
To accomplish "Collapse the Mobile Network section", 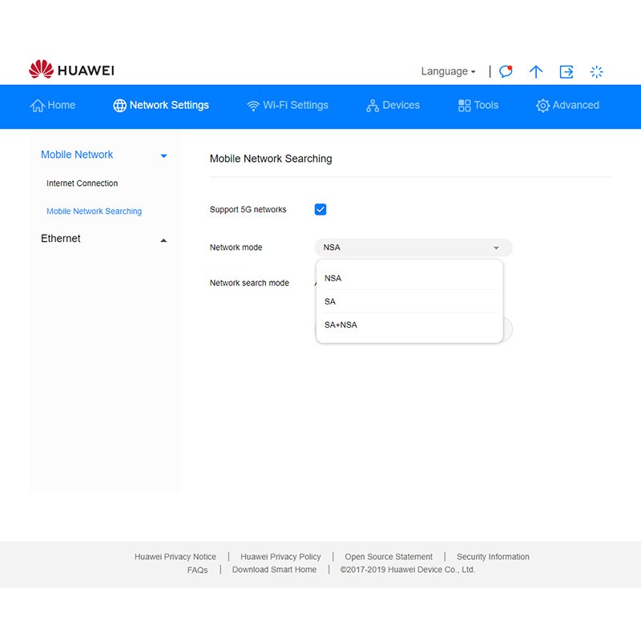I will click(x=163, y=155).
